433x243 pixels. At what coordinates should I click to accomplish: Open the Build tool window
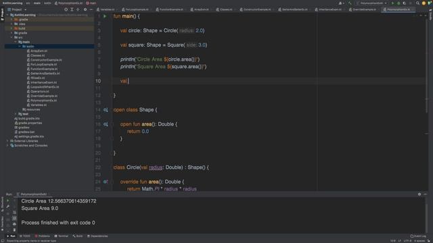tap(77, 236)
